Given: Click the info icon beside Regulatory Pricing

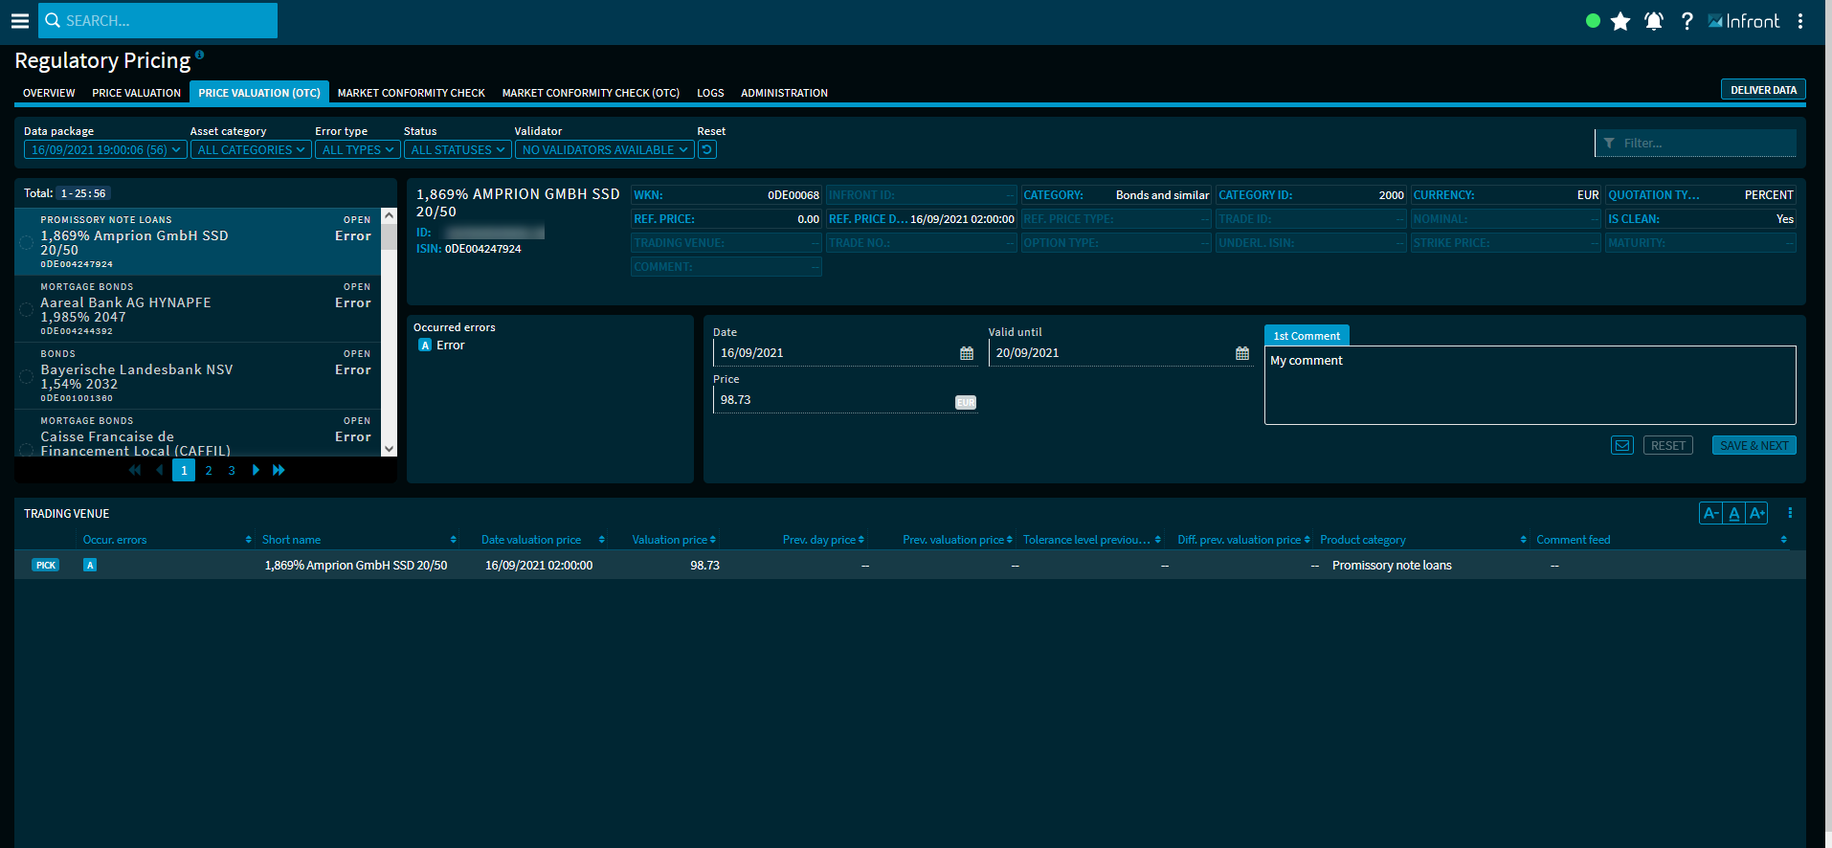Looking at the screenshot, I should pos(199,55).
